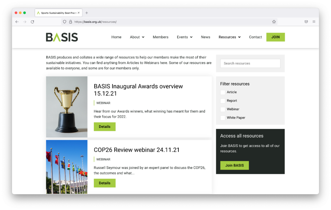This screenshot has height=210, width=331.
Task: Open BASIS Inaugural Awards overview title
Action: 138,90
